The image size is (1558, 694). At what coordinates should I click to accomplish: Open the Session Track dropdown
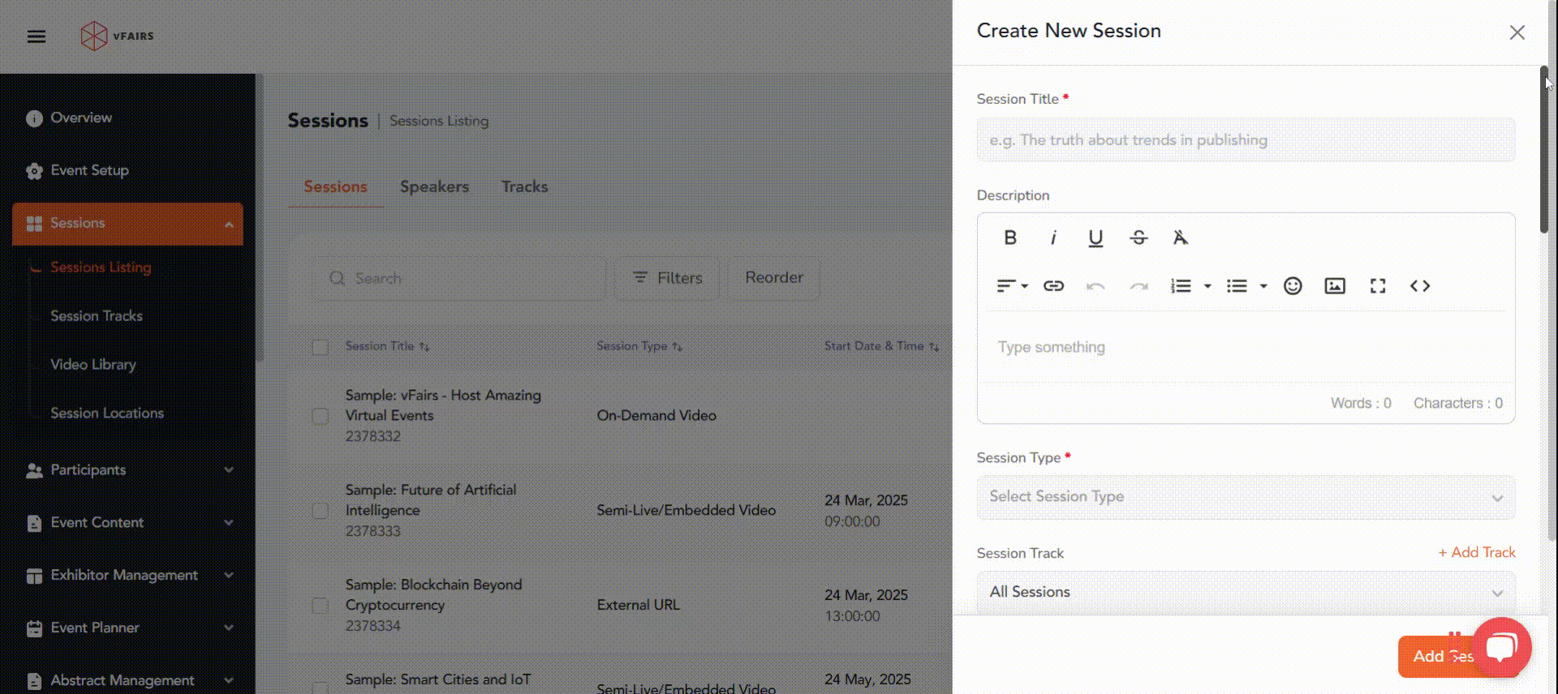(x=1245, y=593)
